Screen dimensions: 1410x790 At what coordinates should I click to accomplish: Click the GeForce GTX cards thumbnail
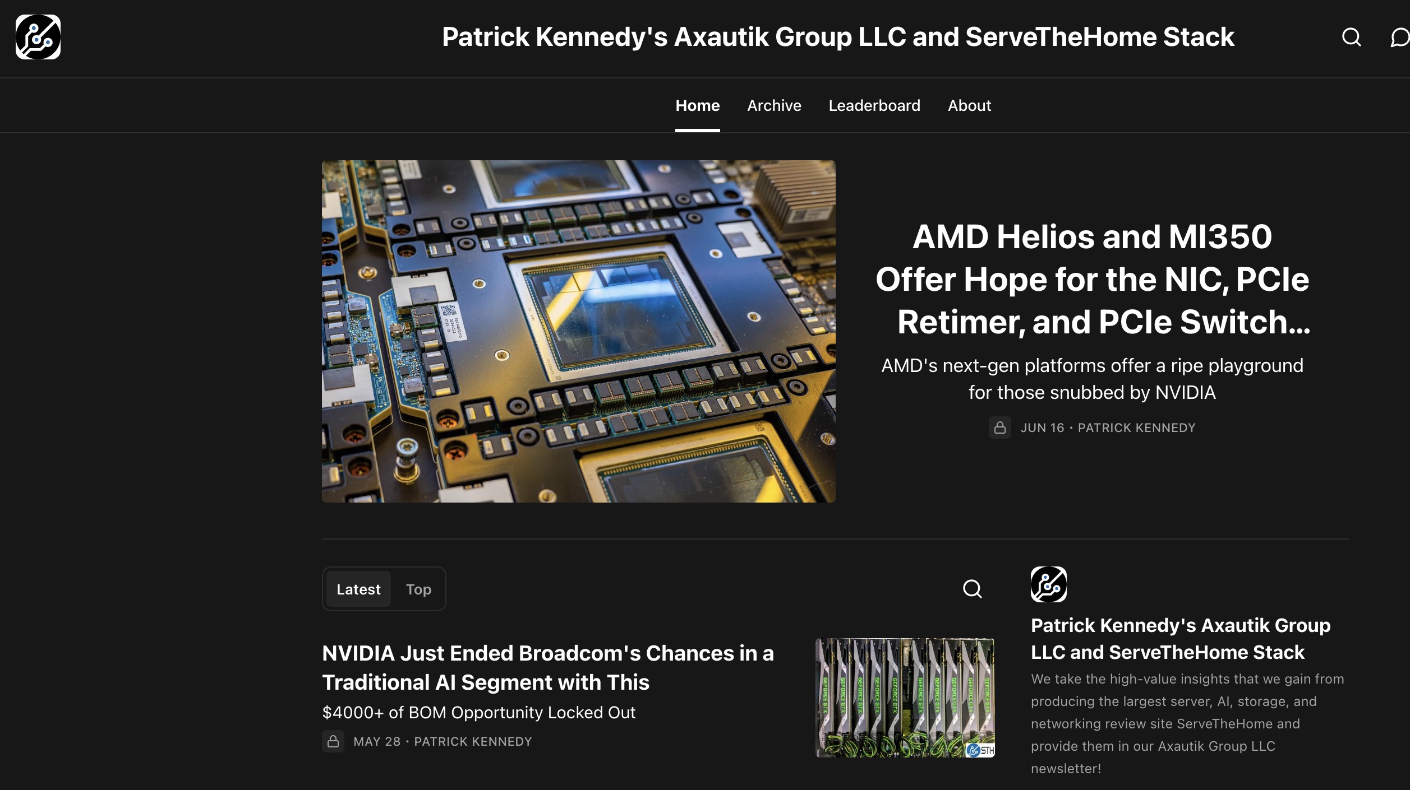[905, 698]
